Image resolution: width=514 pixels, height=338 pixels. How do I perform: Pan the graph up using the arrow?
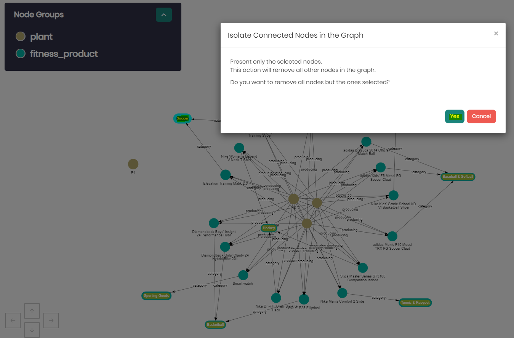pos(32,311)
